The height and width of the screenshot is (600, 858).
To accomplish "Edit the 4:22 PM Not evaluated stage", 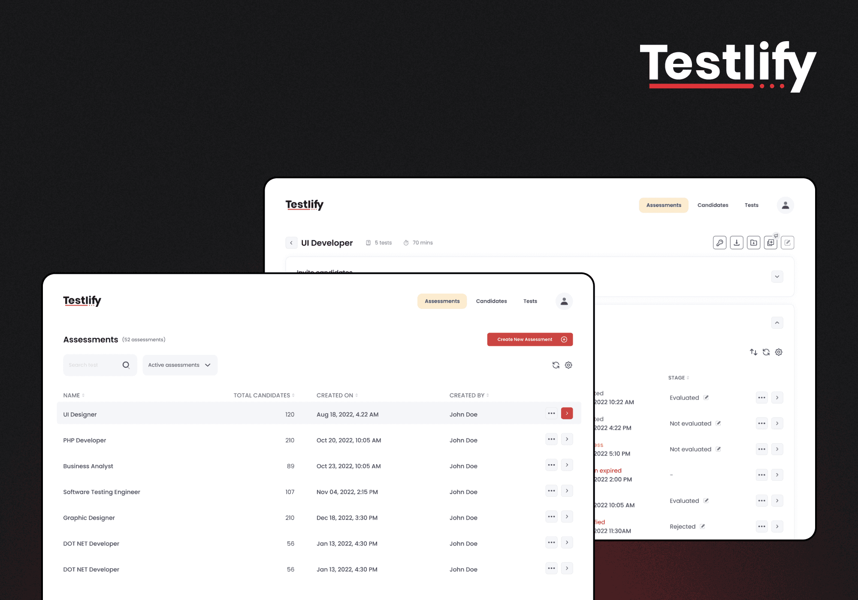I will point(718,423).
